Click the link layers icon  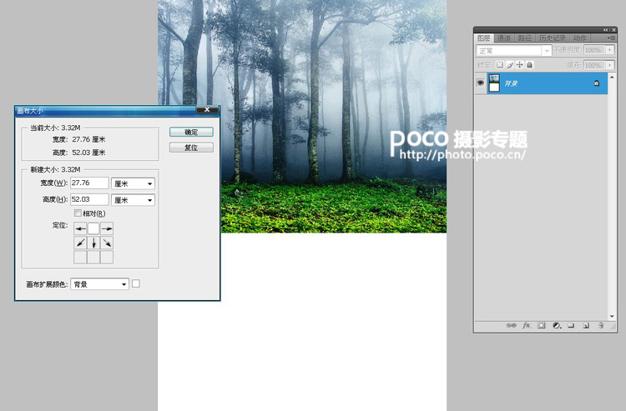(512, 326)
